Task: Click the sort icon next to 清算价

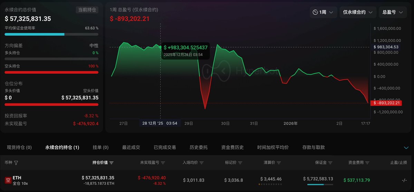Action: (x=279, y=163)
